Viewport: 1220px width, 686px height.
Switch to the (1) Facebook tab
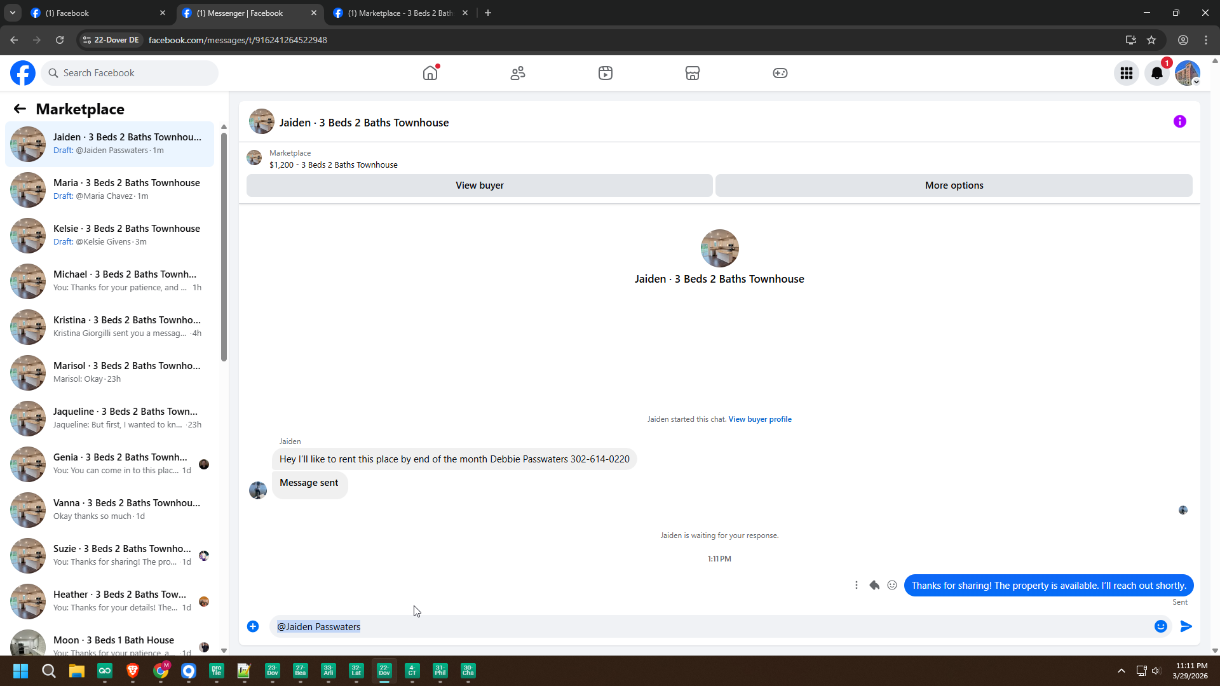click(95, 13)
